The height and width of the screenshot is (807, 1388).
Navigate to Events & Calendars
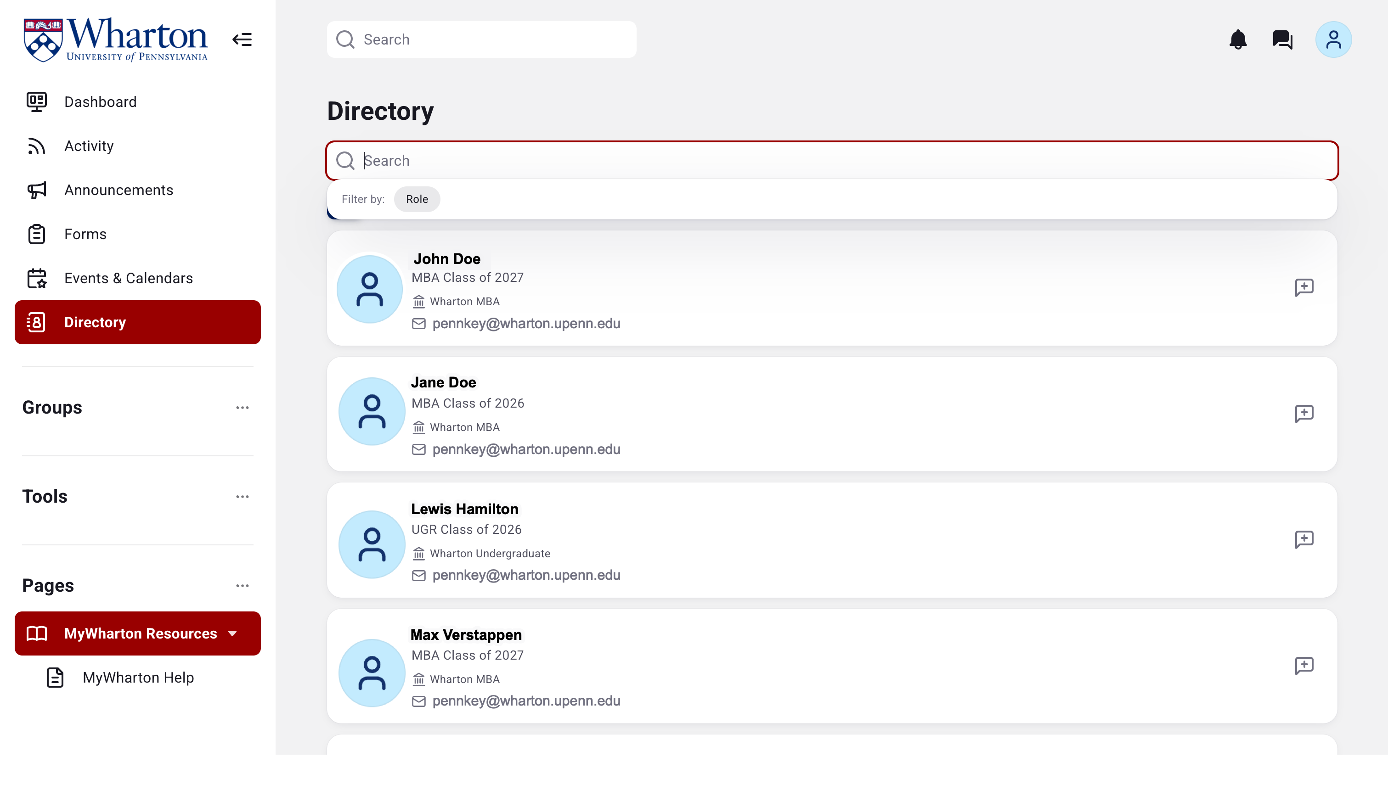tap(128, 278)
